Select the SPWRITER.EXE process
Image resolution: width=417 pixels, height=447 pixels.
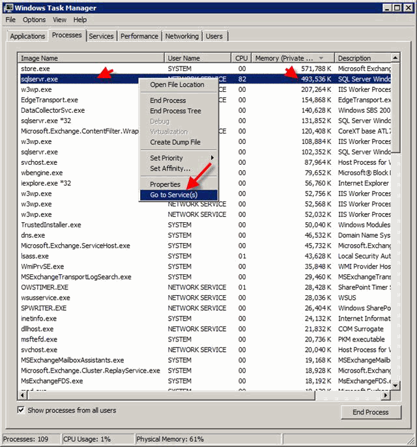pos(205,308)
